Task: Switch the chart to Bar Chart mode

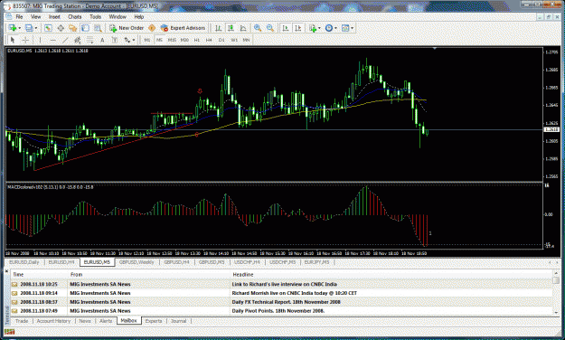Action: (218, 28)
